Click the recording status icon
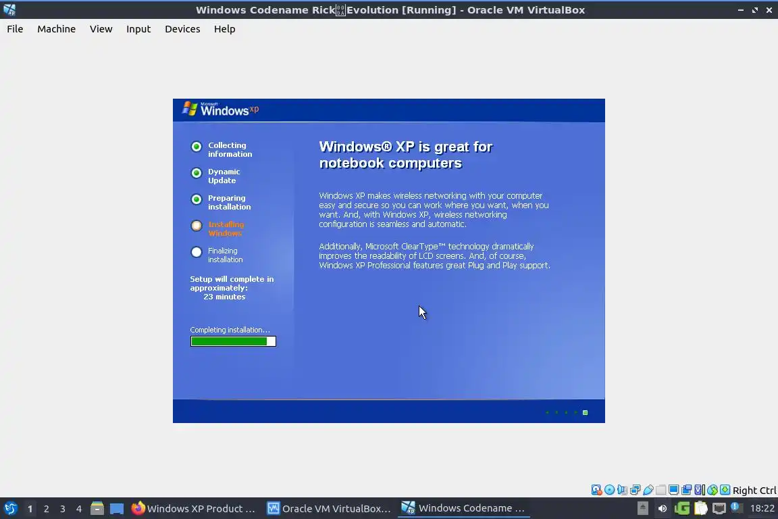This screenshot has width=778, height=519. point(687,490)
